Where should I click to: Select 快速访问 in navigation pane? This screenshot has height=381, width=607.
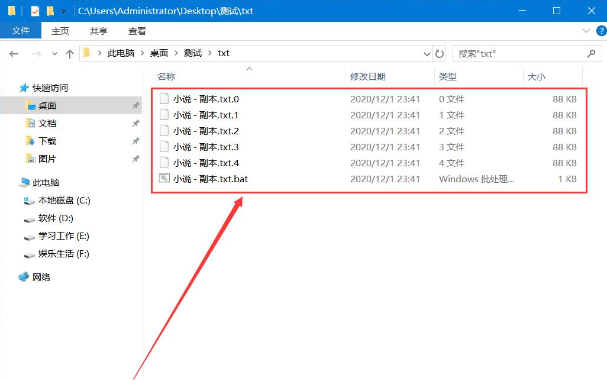tap(50, 88)
